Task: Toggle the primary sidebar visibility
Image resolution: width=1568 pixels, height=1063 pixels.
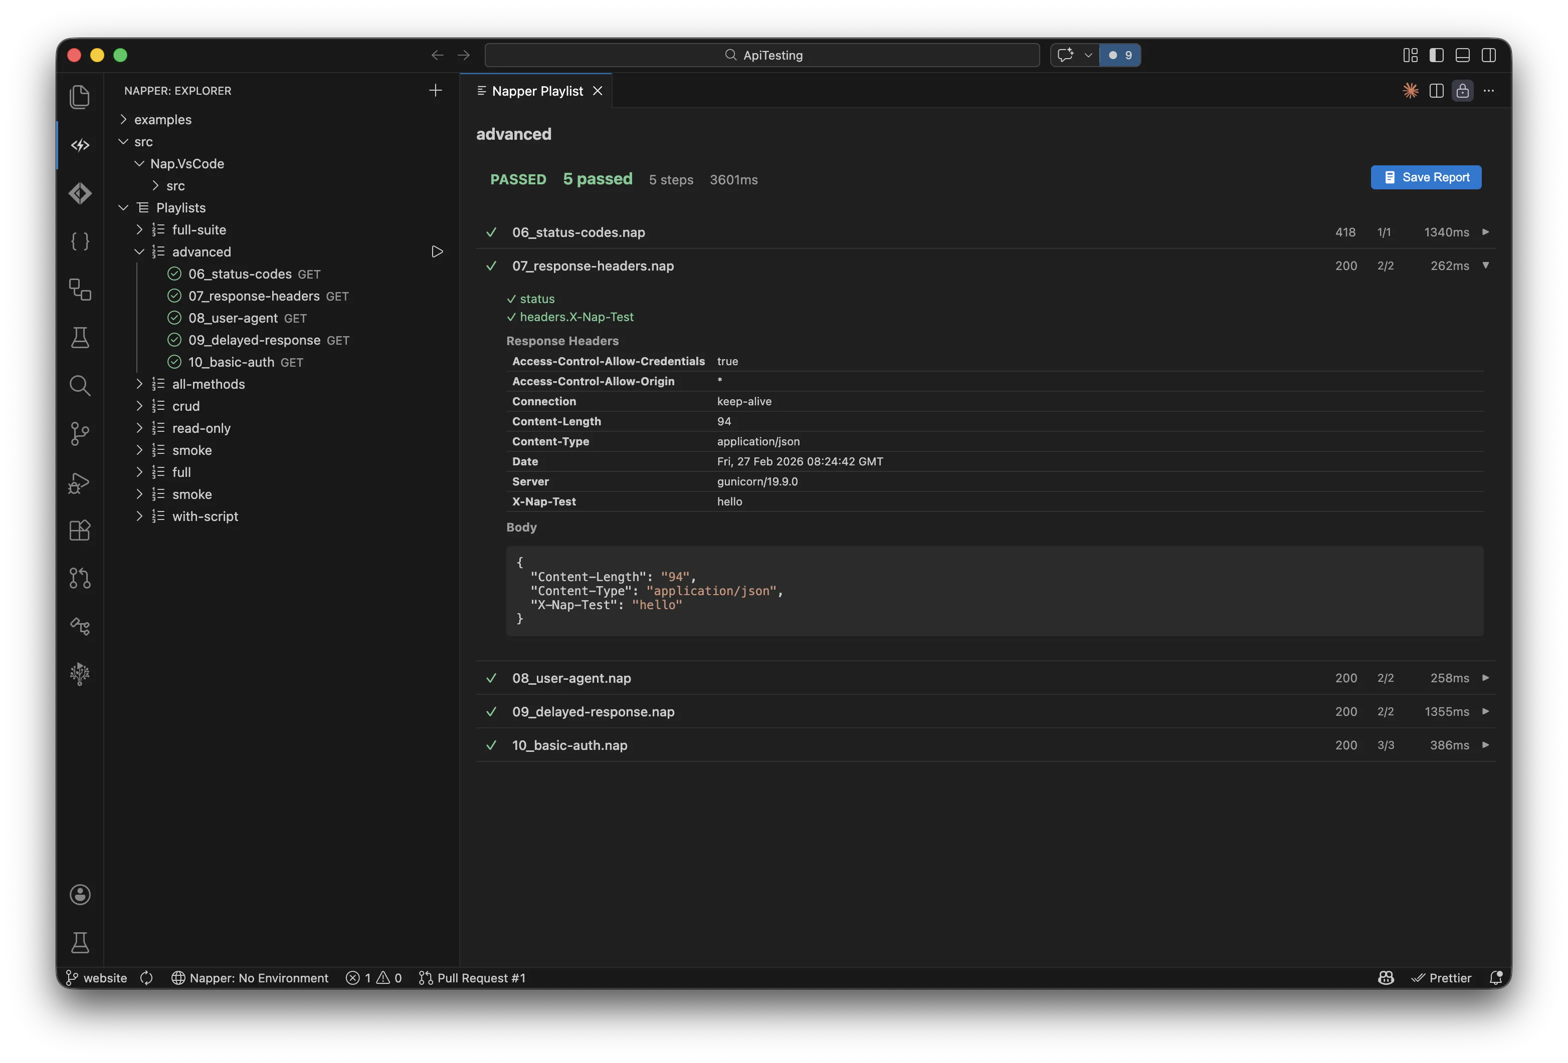Action: point(1437,55)
